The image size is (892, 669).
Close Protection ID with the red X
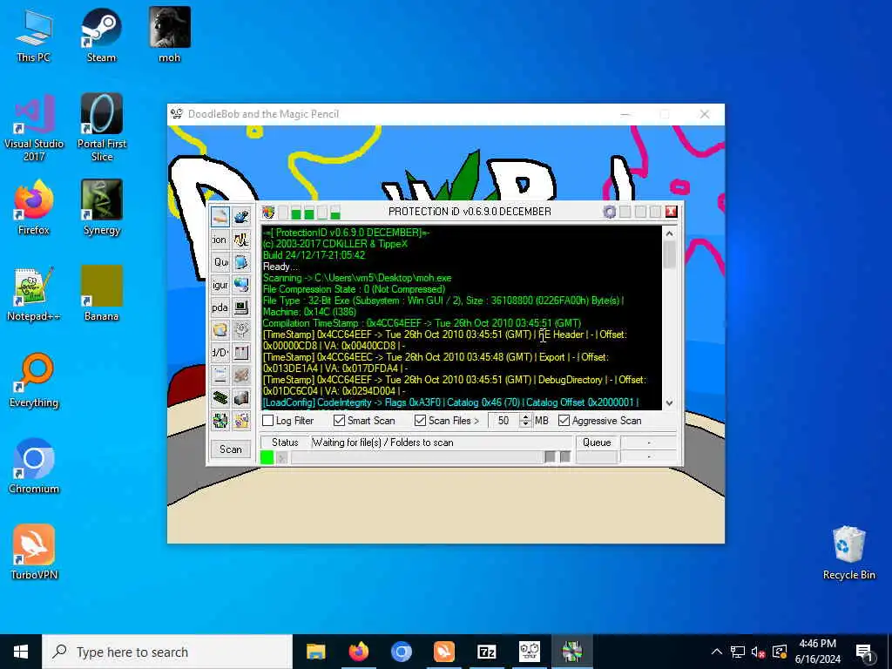coord(672,212)
